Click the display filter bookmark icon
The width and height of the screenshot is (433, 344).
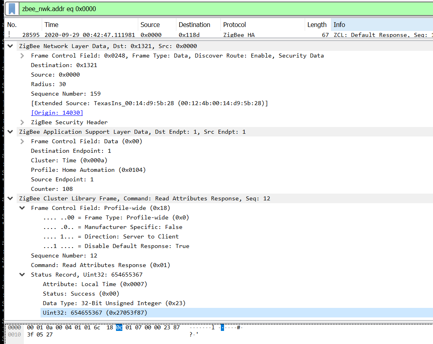tap(12, 9)
